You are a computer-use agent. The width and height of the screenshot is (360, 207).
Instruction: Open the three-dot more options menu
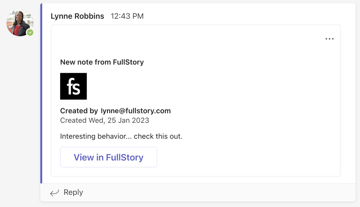[329, 39]
